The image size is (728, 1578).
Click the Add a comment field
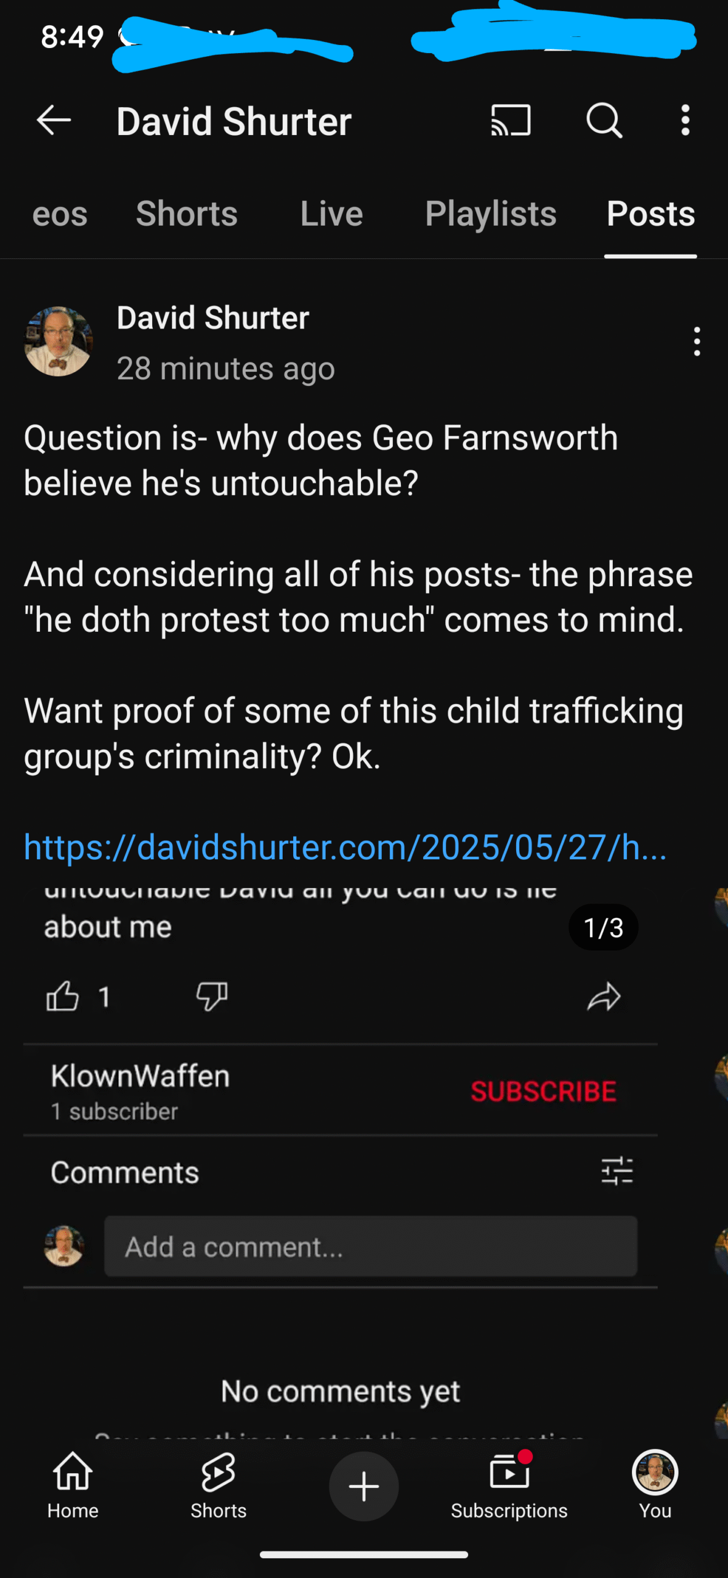[x=371, y=1246]
